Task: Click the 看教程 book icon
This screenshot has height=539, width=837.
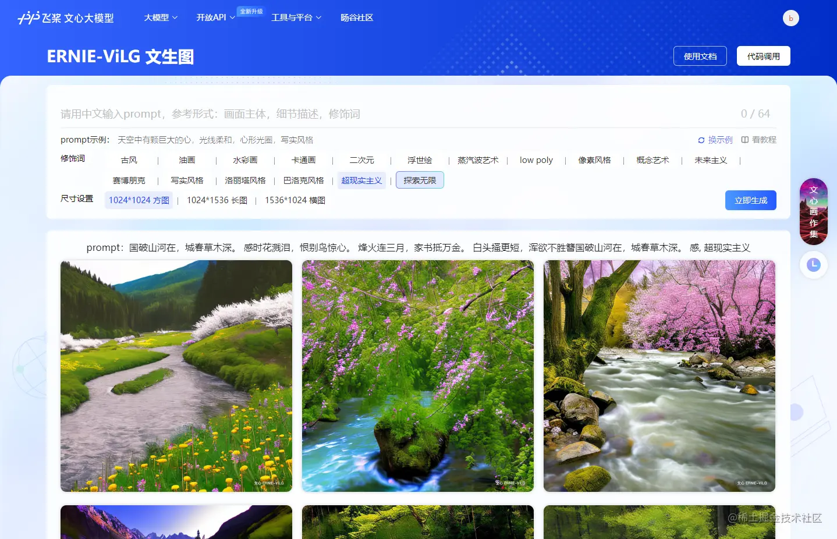Action: [x=745, y=140]
